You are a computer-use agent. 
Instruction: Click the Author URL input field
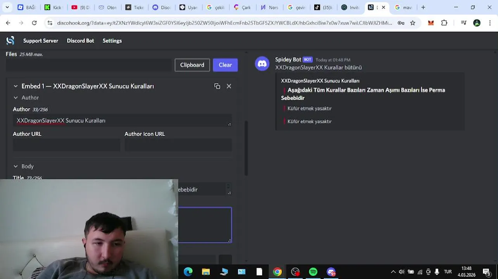pyautogui.click(x=66, y=145)
